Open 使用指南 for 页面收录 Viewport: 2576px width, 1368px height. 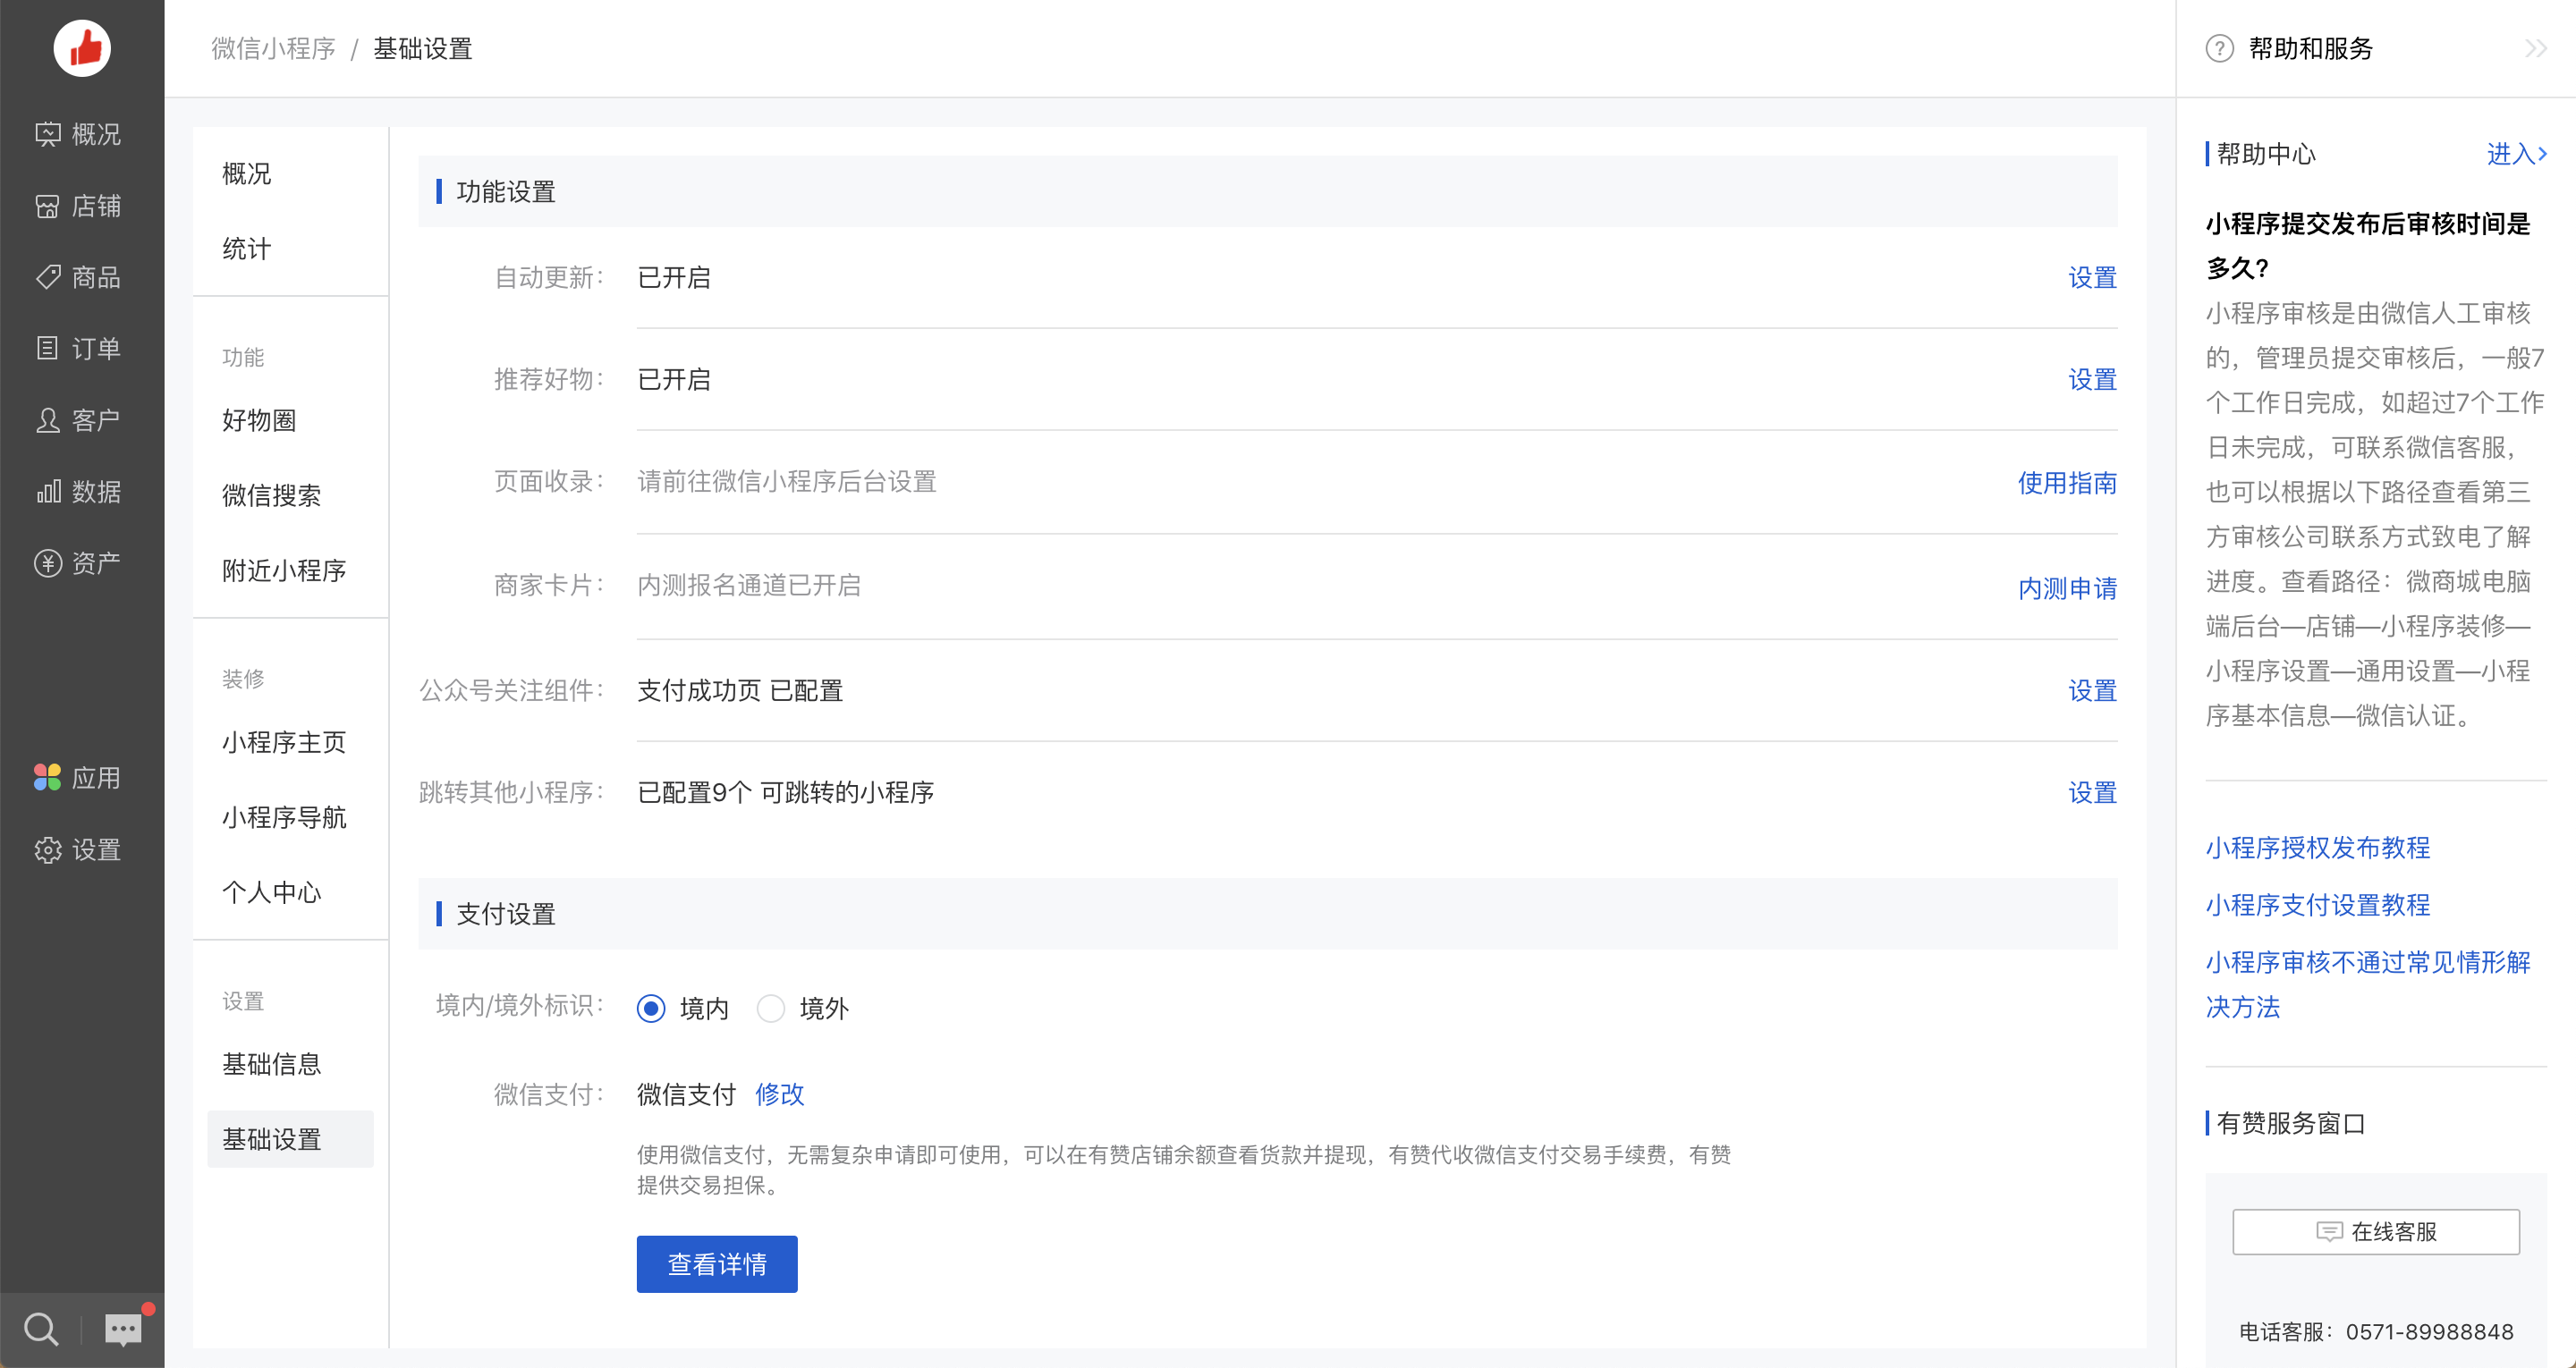(2067, 483)
